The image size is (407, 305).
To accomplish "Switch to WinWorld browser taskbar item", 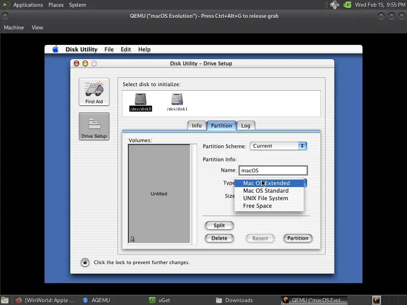I will 45,300.
